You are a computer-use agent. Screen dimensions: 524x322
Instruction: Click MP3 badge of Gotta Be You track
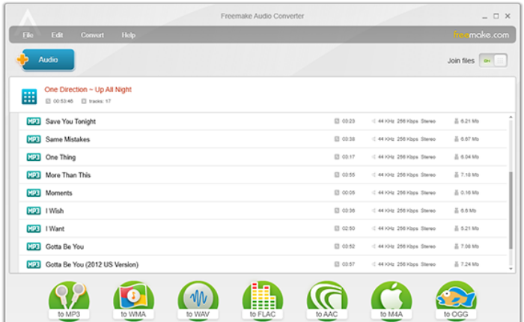coord(34,246)
